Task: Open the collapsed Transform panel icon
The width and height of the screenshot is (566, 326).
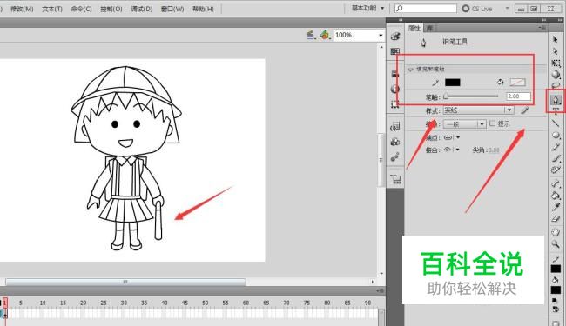Action: [x=395, y=104]
